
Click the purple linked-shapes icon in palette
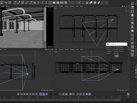[x=132, y=43]
